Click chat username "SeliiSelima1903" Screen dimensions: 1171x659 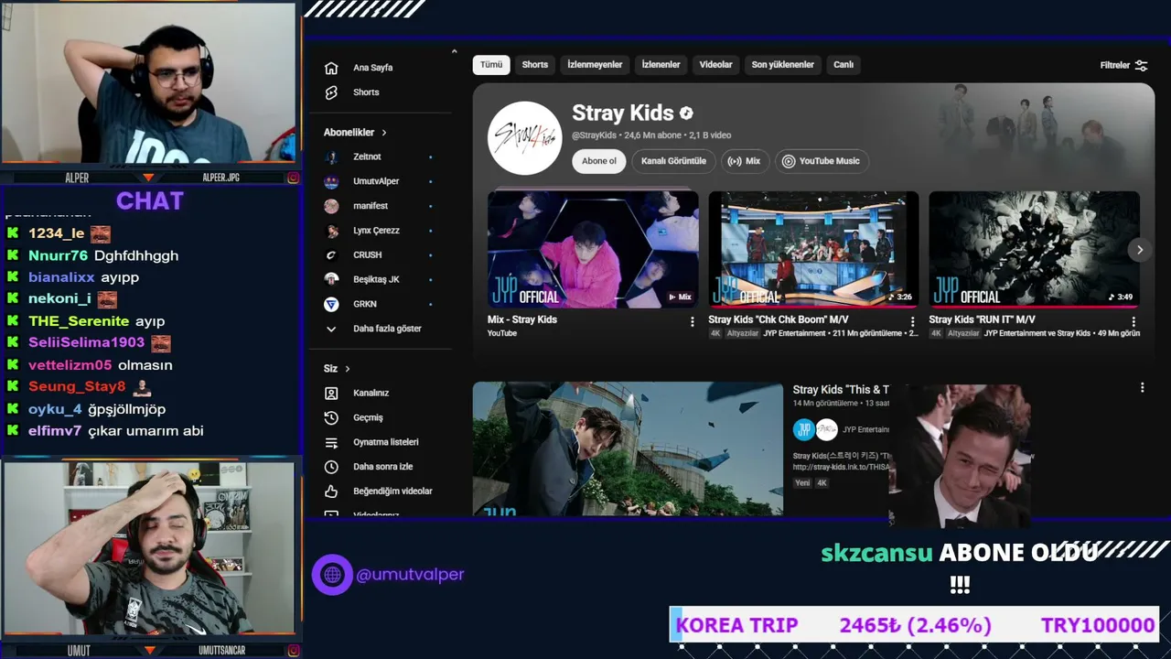pos(86,342)
